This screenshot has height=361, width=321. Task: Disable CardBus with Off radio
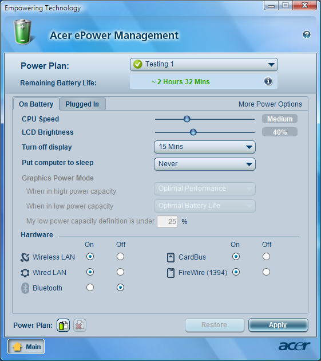pyautogui.click(x=266, y=257)
